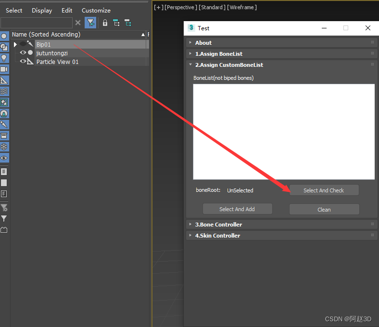Toggle Display Bones filter icon
Viewport: 379px width, 327px height.
[x=4, y=125]
